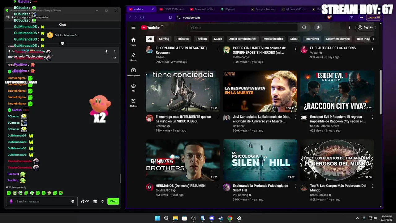Click purple microphone icon in chat input

11,201
